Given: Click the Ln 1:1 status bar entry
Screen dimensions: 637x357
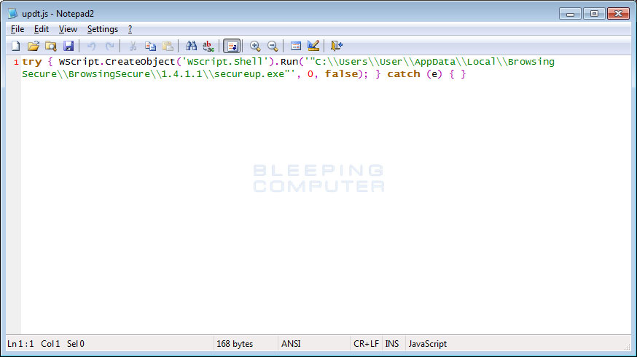Looking at the screenshot, I should click(20, 344).
